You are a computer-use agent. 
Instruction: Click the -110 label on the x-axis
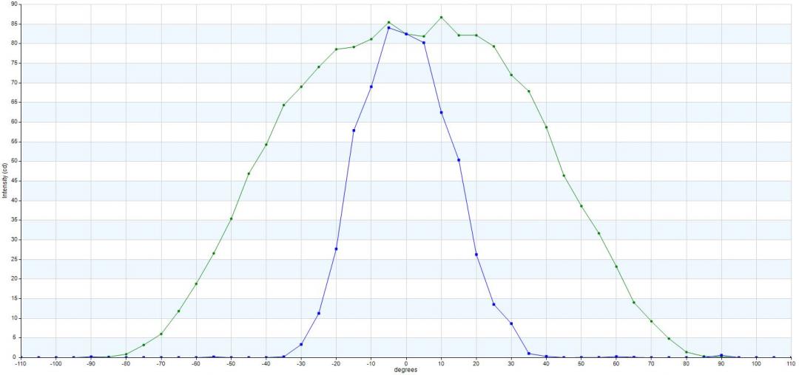[21, 364]
